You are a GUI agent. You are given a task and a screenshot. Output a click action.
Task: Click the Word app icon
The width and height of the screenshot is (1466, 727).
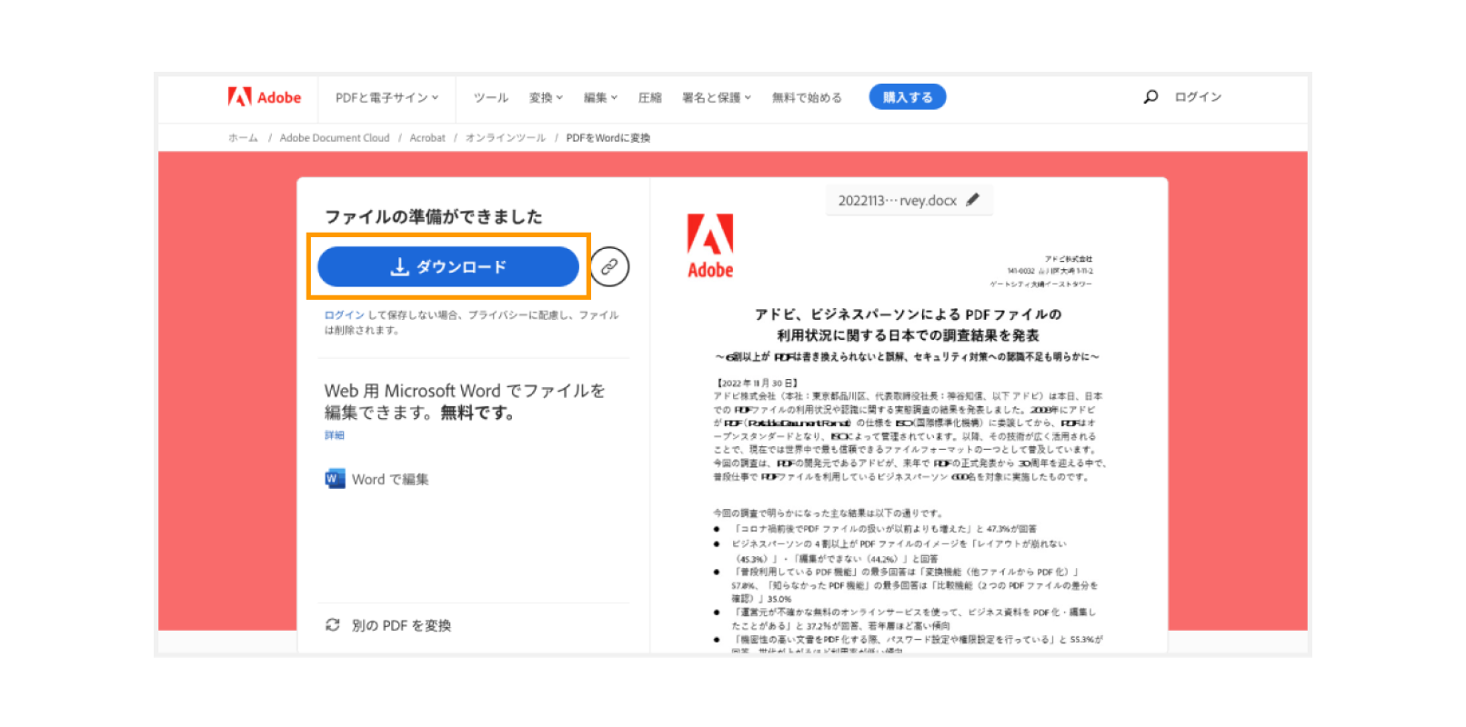(x=335, y=479)
